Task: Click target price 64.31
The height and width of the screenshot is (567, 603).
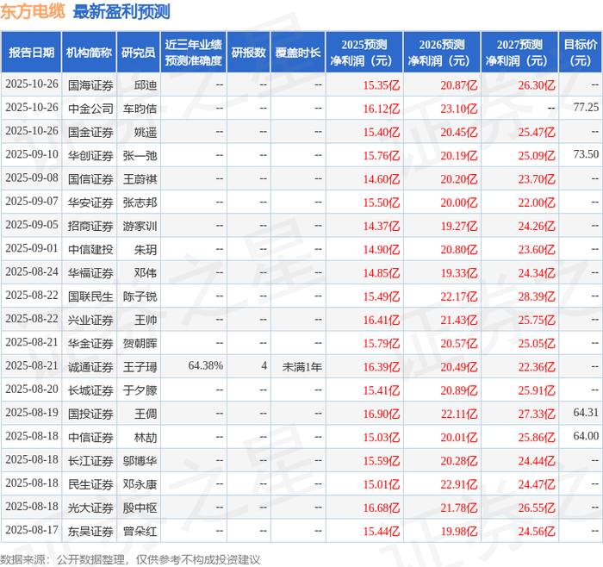Action: tap(586, 412)
